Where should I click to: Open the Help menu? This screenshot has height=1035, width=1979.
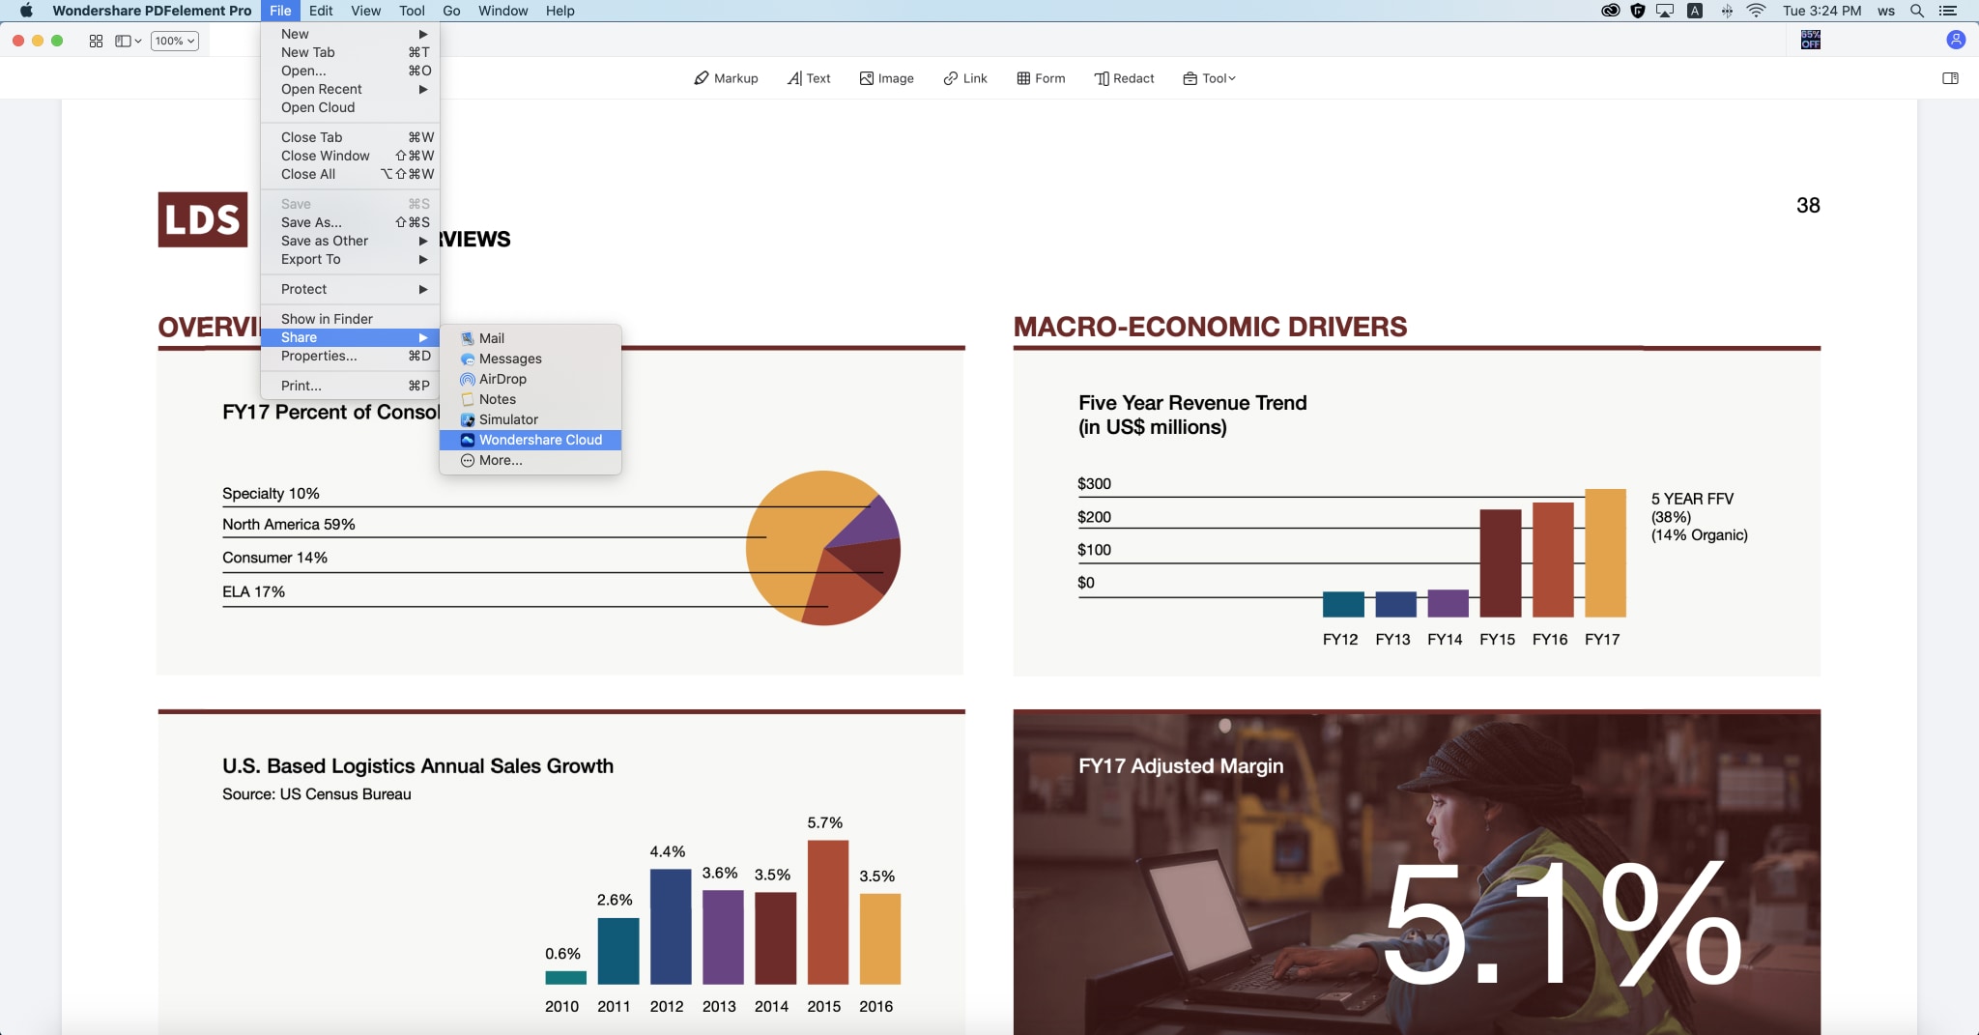[560, 11]
